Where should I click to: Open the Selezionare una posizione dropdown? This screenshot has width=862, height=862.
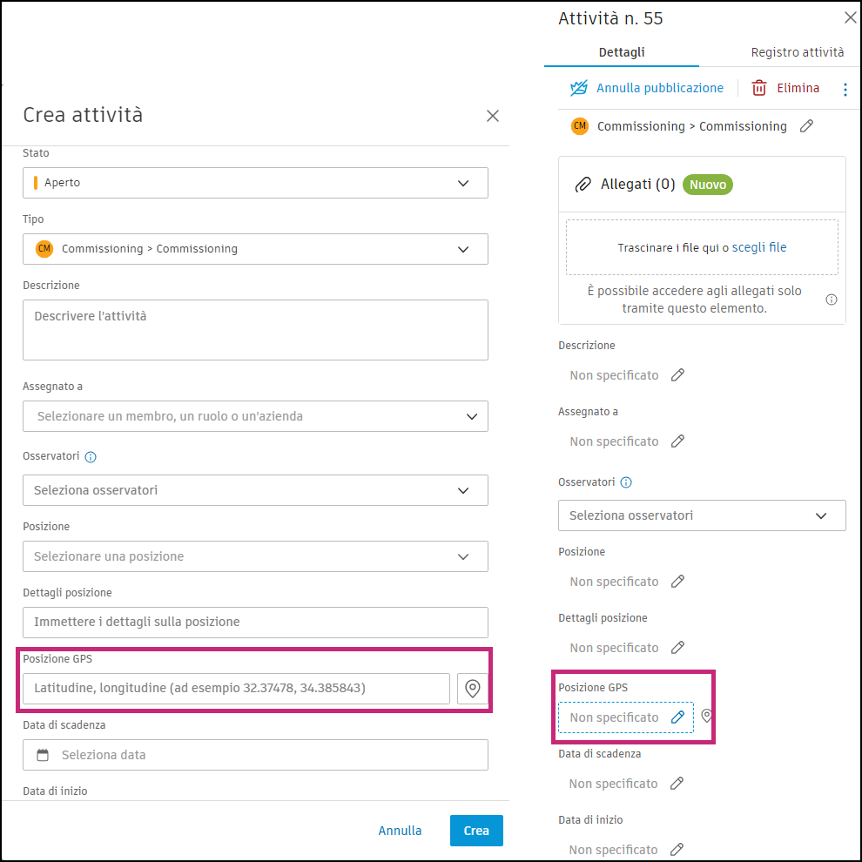[255, 556]
